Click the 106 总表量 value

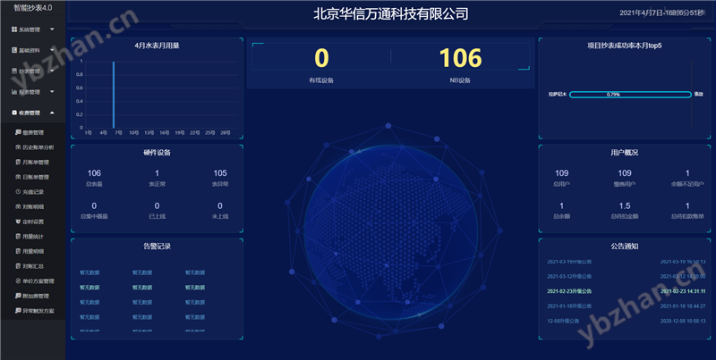click(x=94, y=173)
